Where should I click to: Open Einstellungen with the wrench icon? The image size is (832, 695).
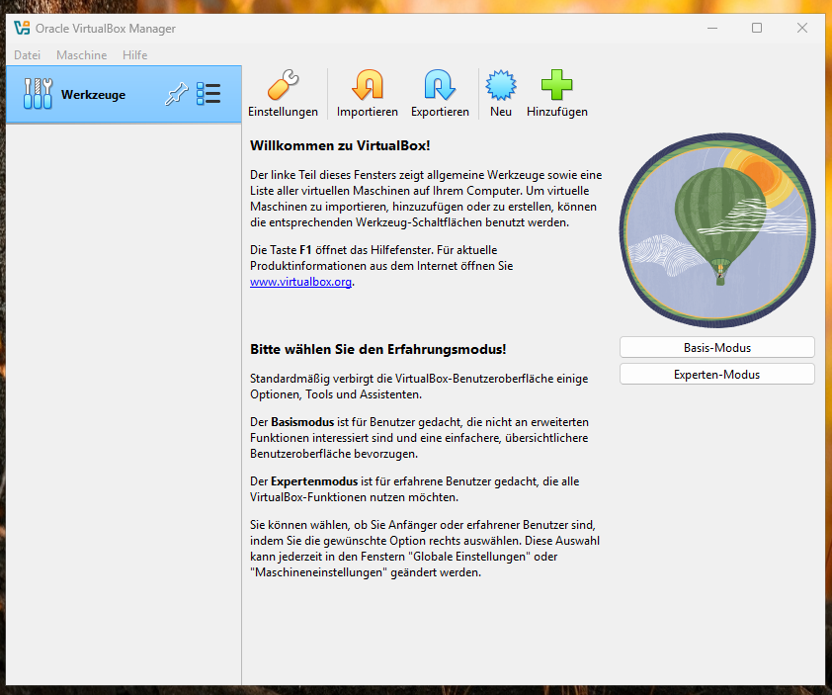click(x=283, y=85)
